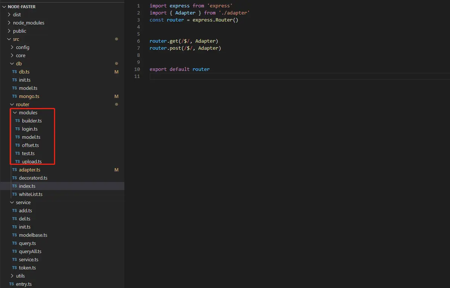
Task: Open queryAll.ts file
Action: coord(30,251)
